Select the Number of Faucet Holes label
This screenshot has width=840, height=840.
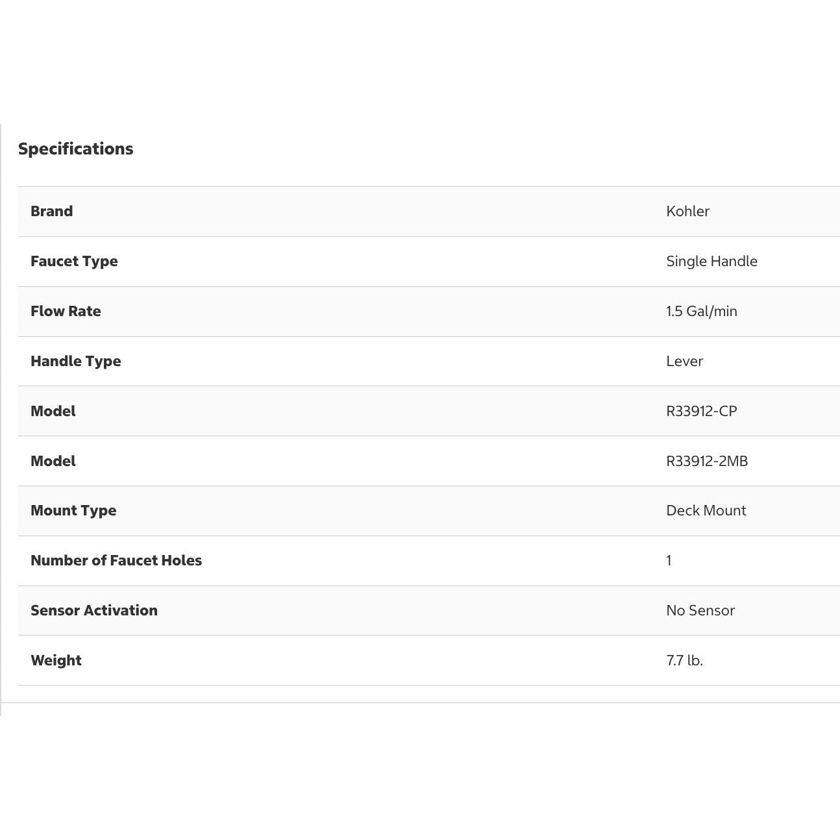point(116,560)
